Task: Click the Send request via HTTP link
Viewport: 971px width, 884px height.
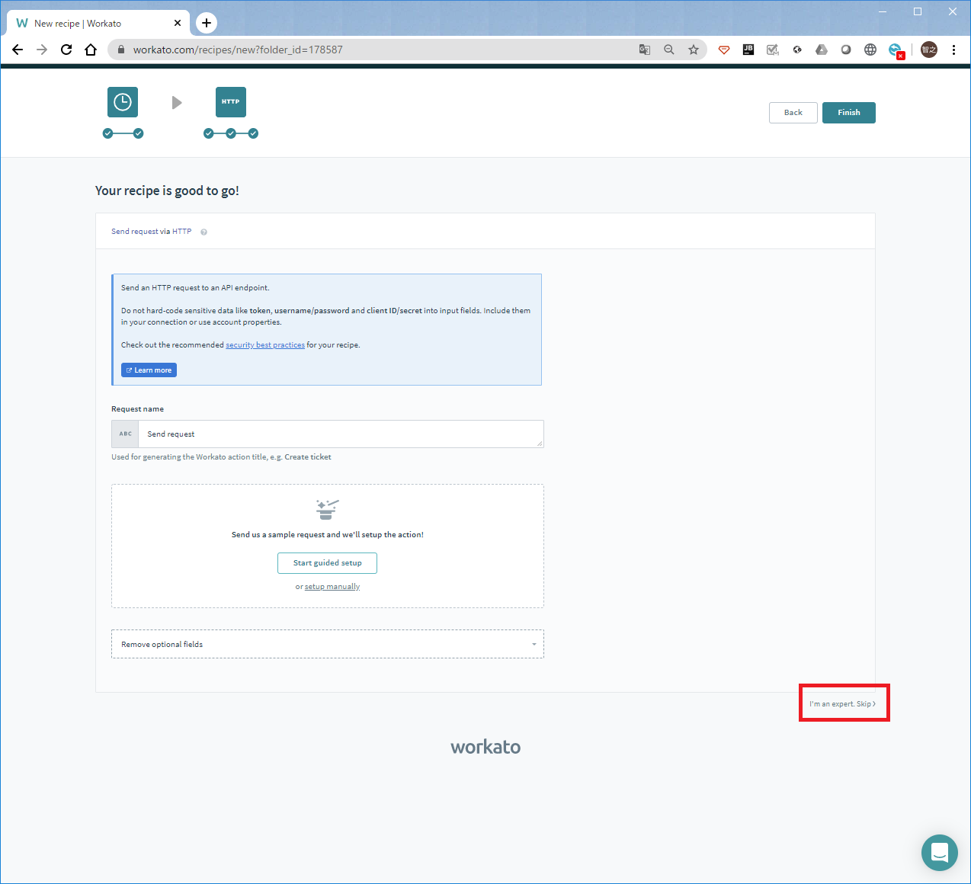Action: (152, 232)
